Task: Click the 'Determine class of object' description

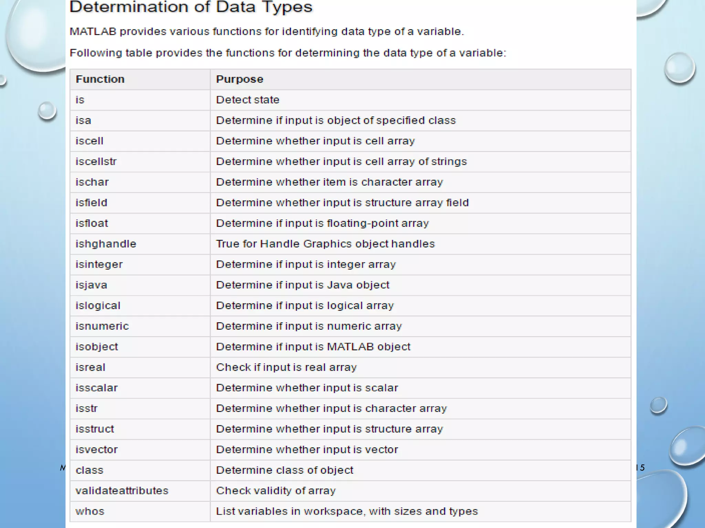Action: pyautogui.click(x=284, y=470)
